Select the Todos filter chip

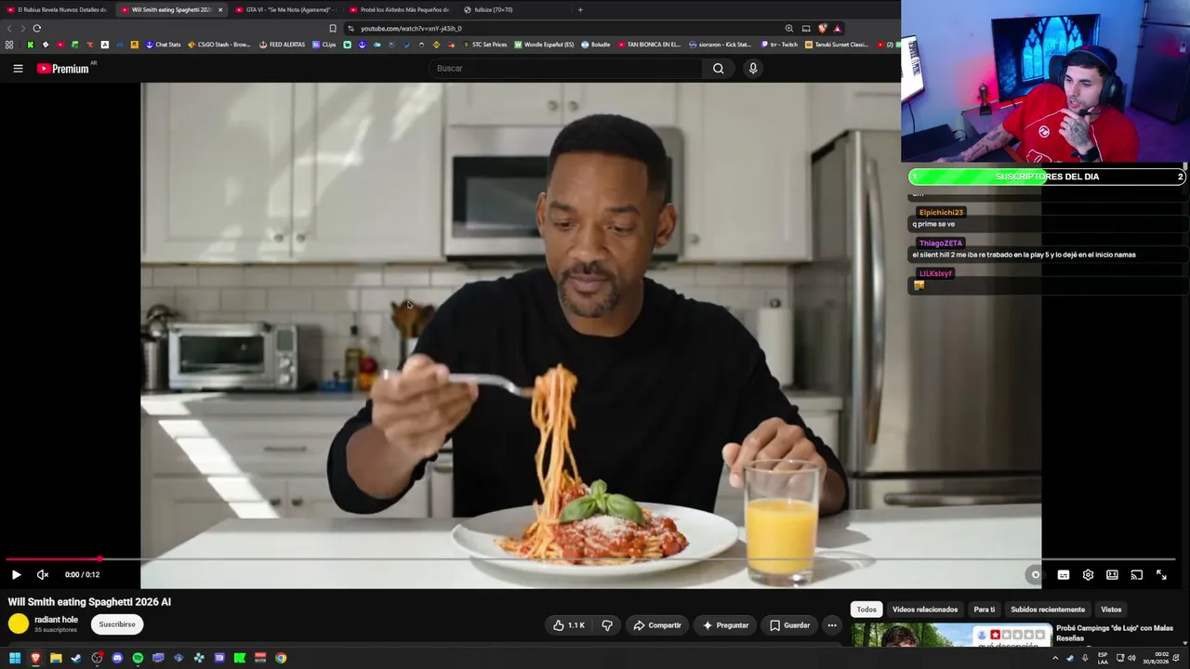pos(866,610)
